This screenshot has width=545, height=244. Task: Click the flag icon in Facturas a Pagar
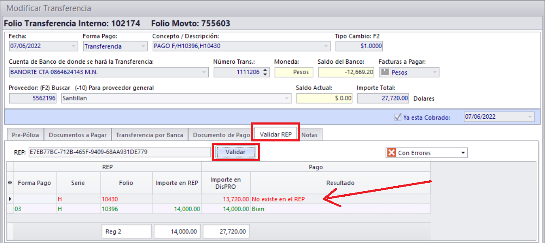[x=384, y=72]
